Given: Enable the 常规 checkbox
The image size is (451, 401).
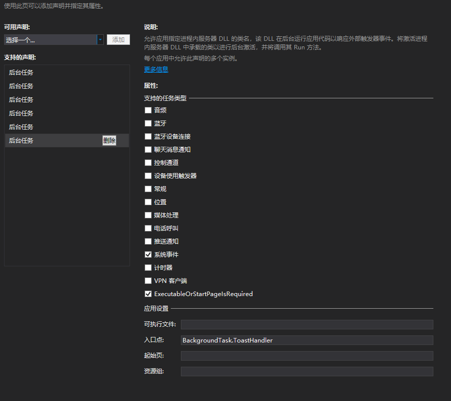Looking at the screenshot, I should point(148,189).
